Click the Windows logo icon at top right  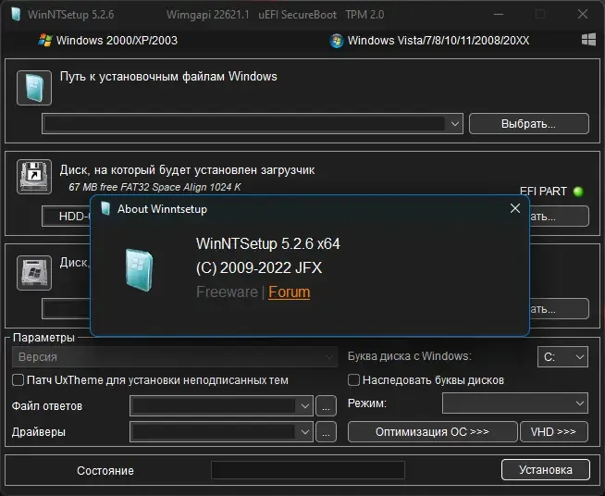(x=588, y=40)
